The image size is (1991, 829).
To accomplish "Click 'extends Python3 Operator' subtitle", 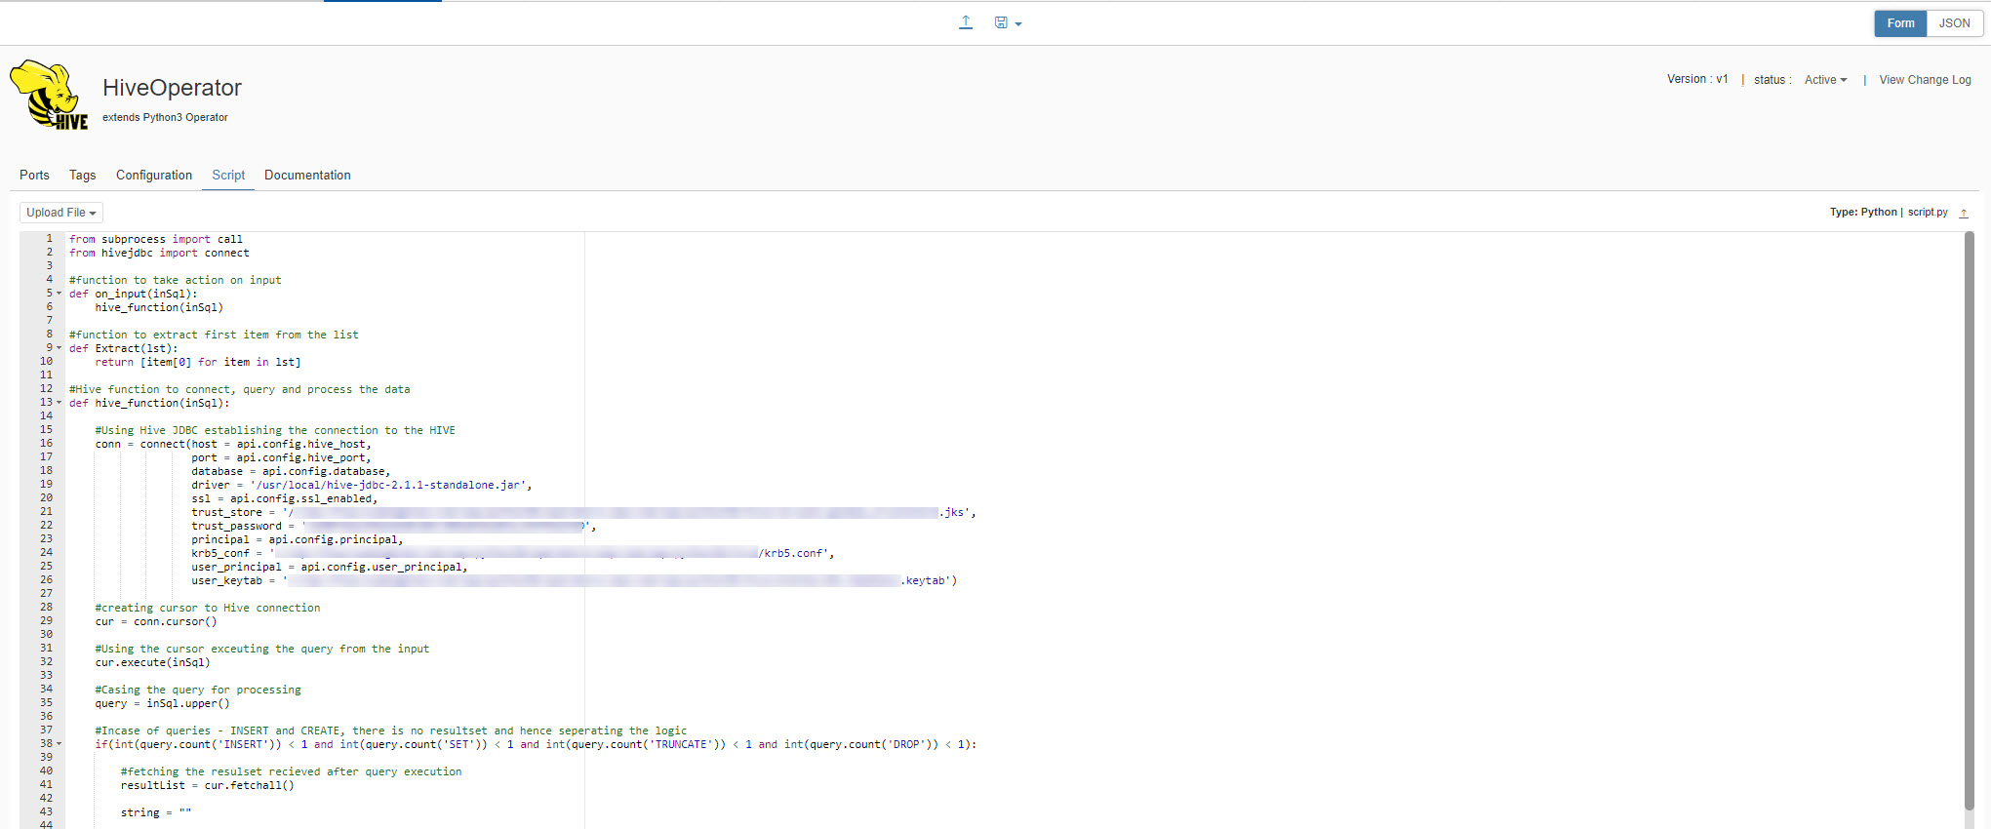I will (165, 117).
